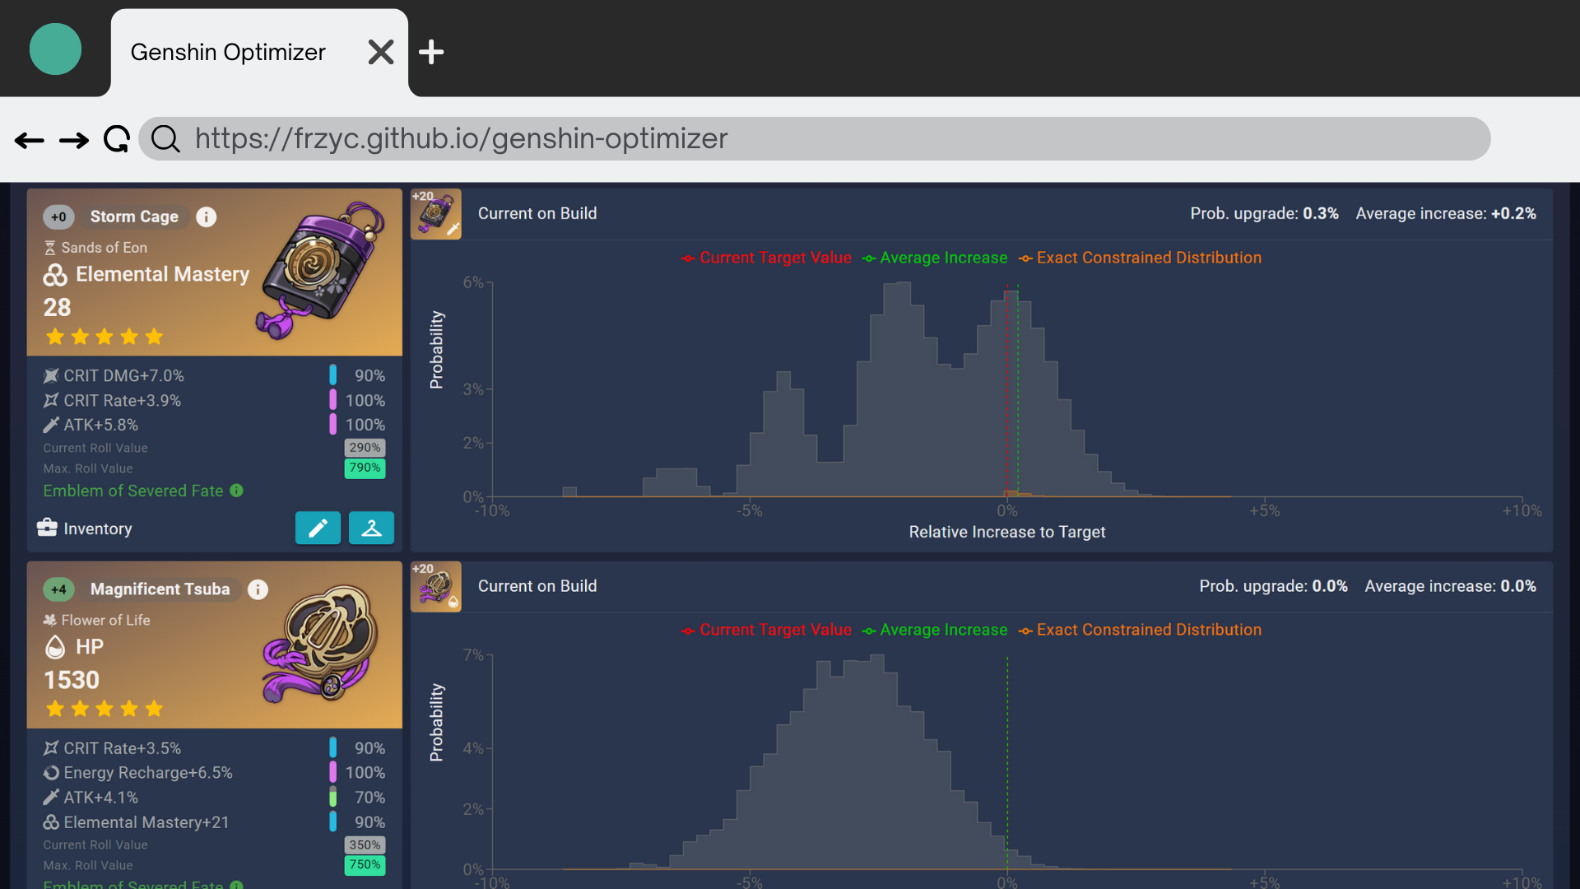Open the Current on Build flower thumbnail
1580x889 pixels.
coord(436,587)
